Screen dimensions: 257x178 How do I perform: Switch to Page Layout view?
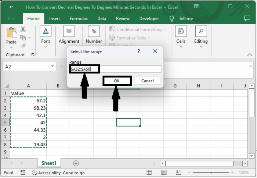(164, 172)
